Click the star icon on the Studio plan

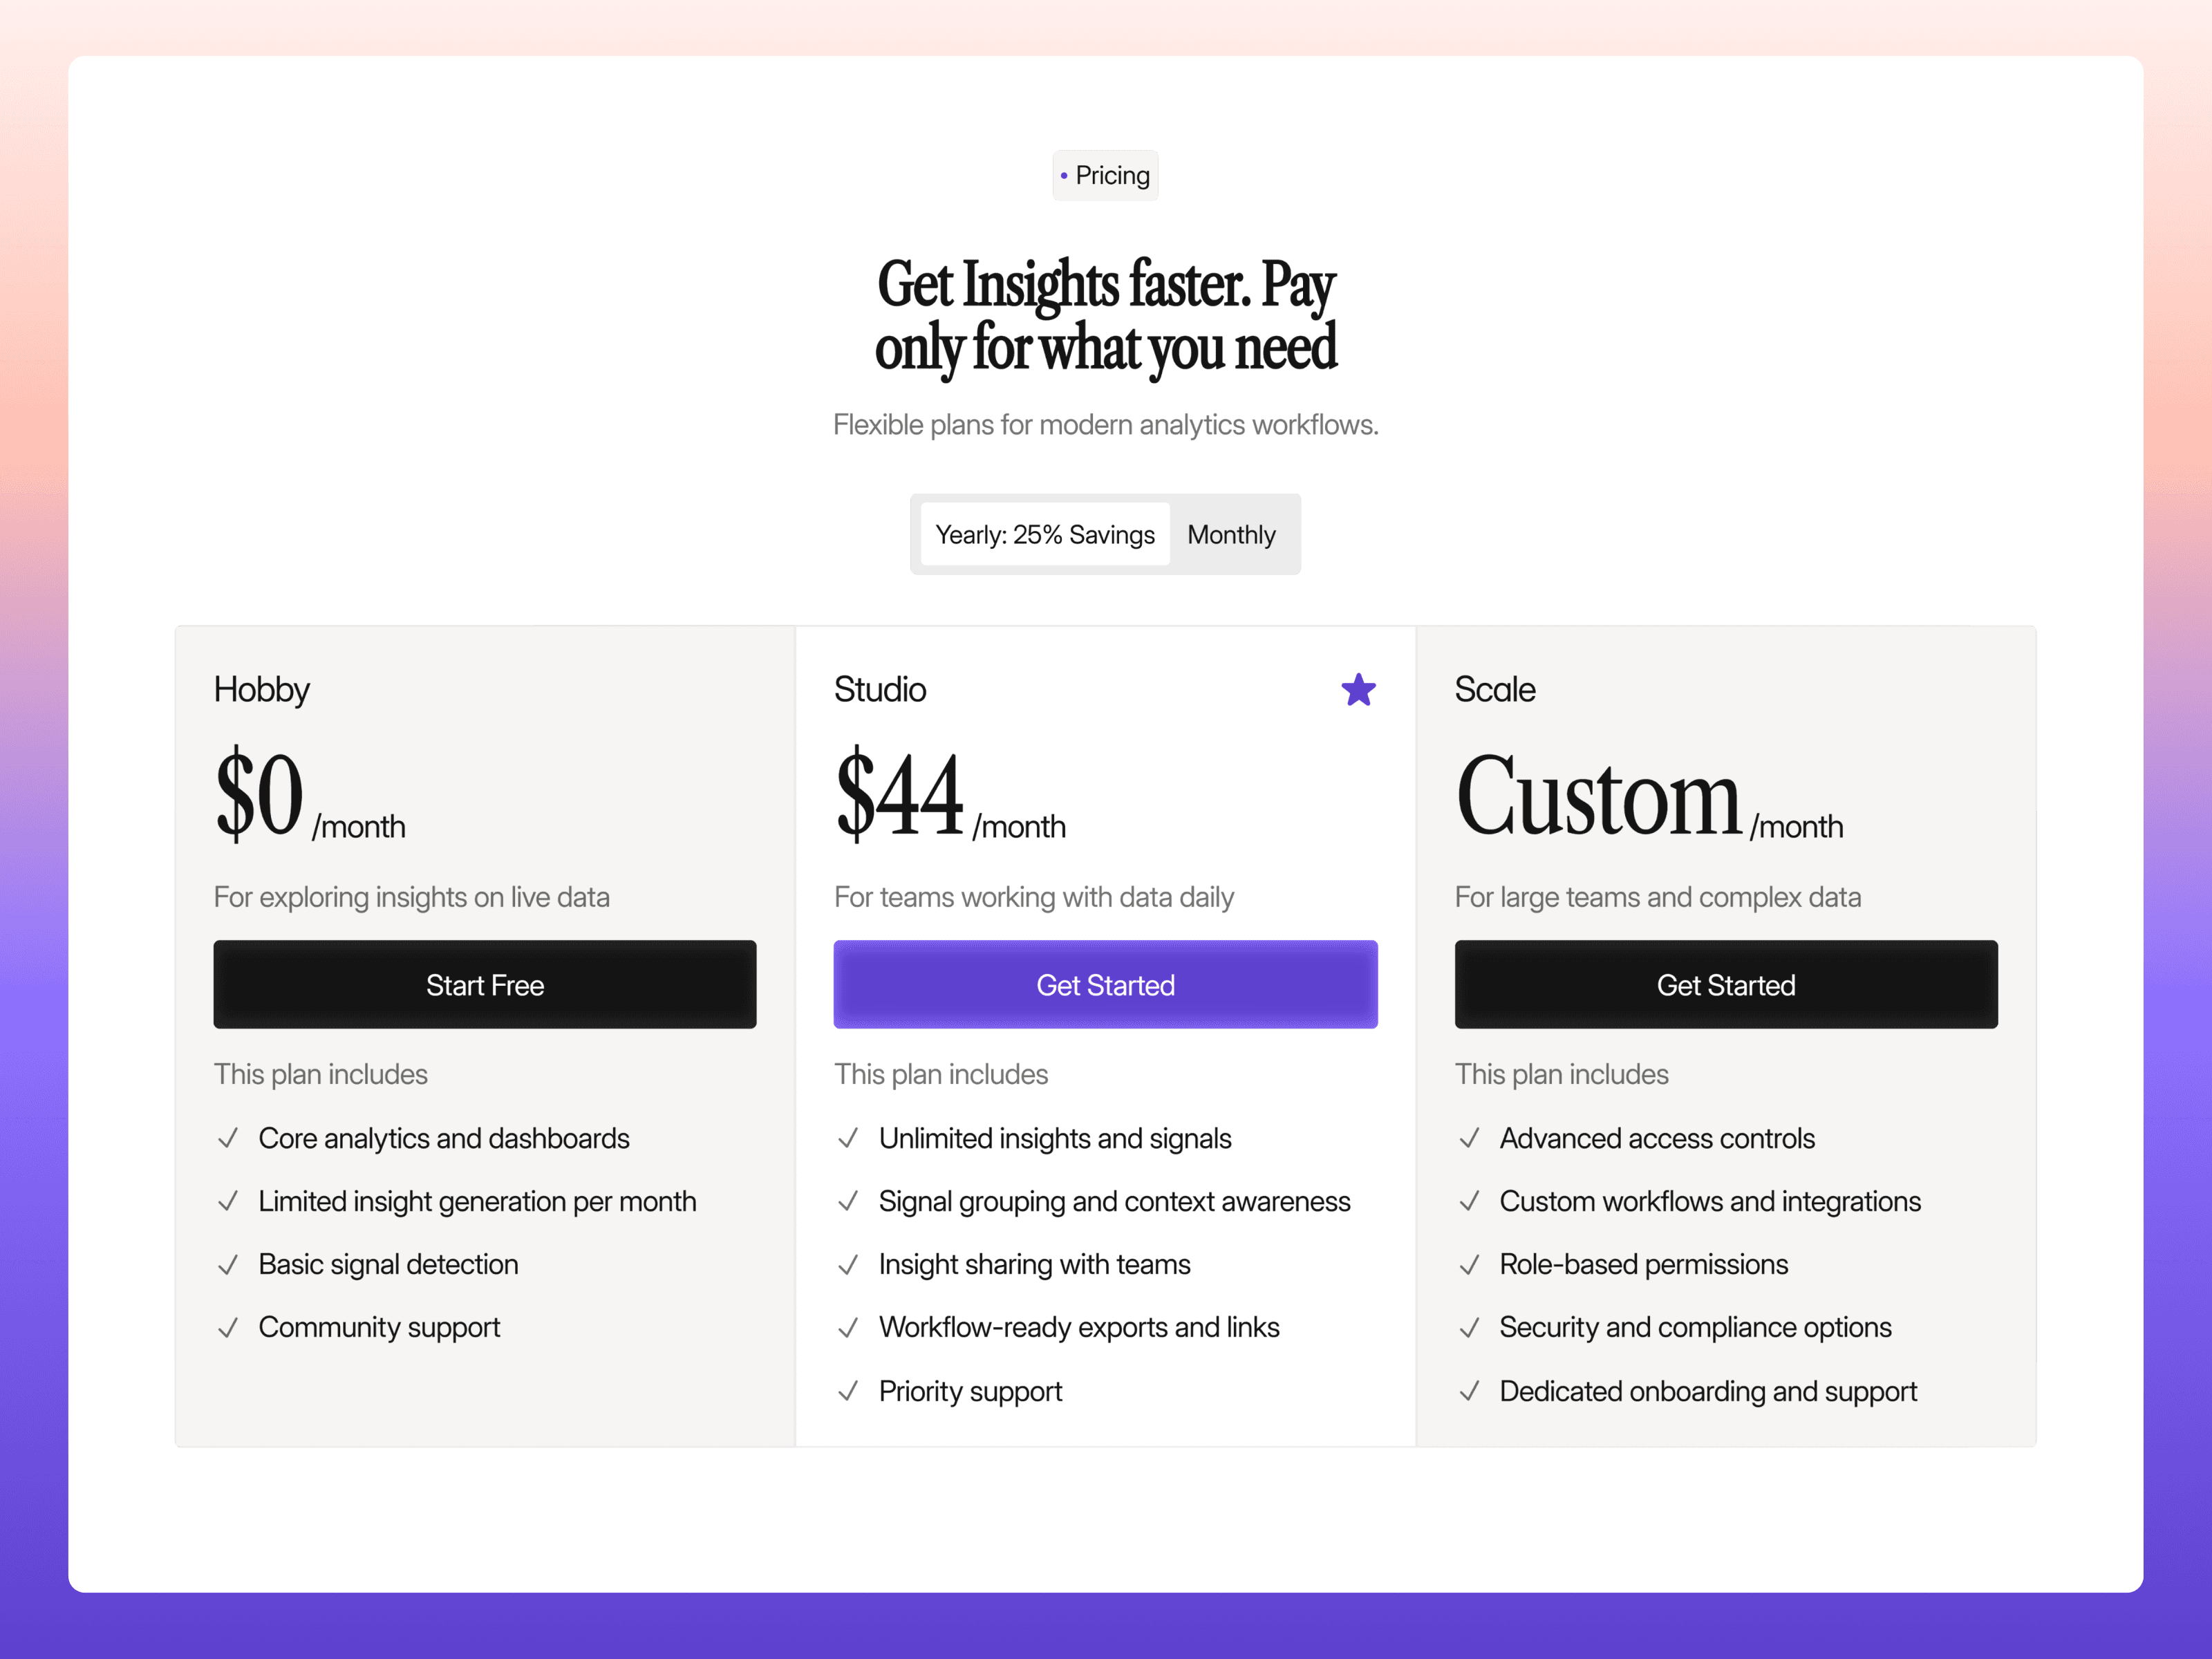pyautogui.click(x=1358, y=690)
